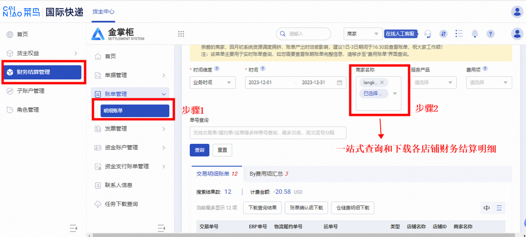Click the 在线人工客服 button
526x237 pixels.
[400, 34]
